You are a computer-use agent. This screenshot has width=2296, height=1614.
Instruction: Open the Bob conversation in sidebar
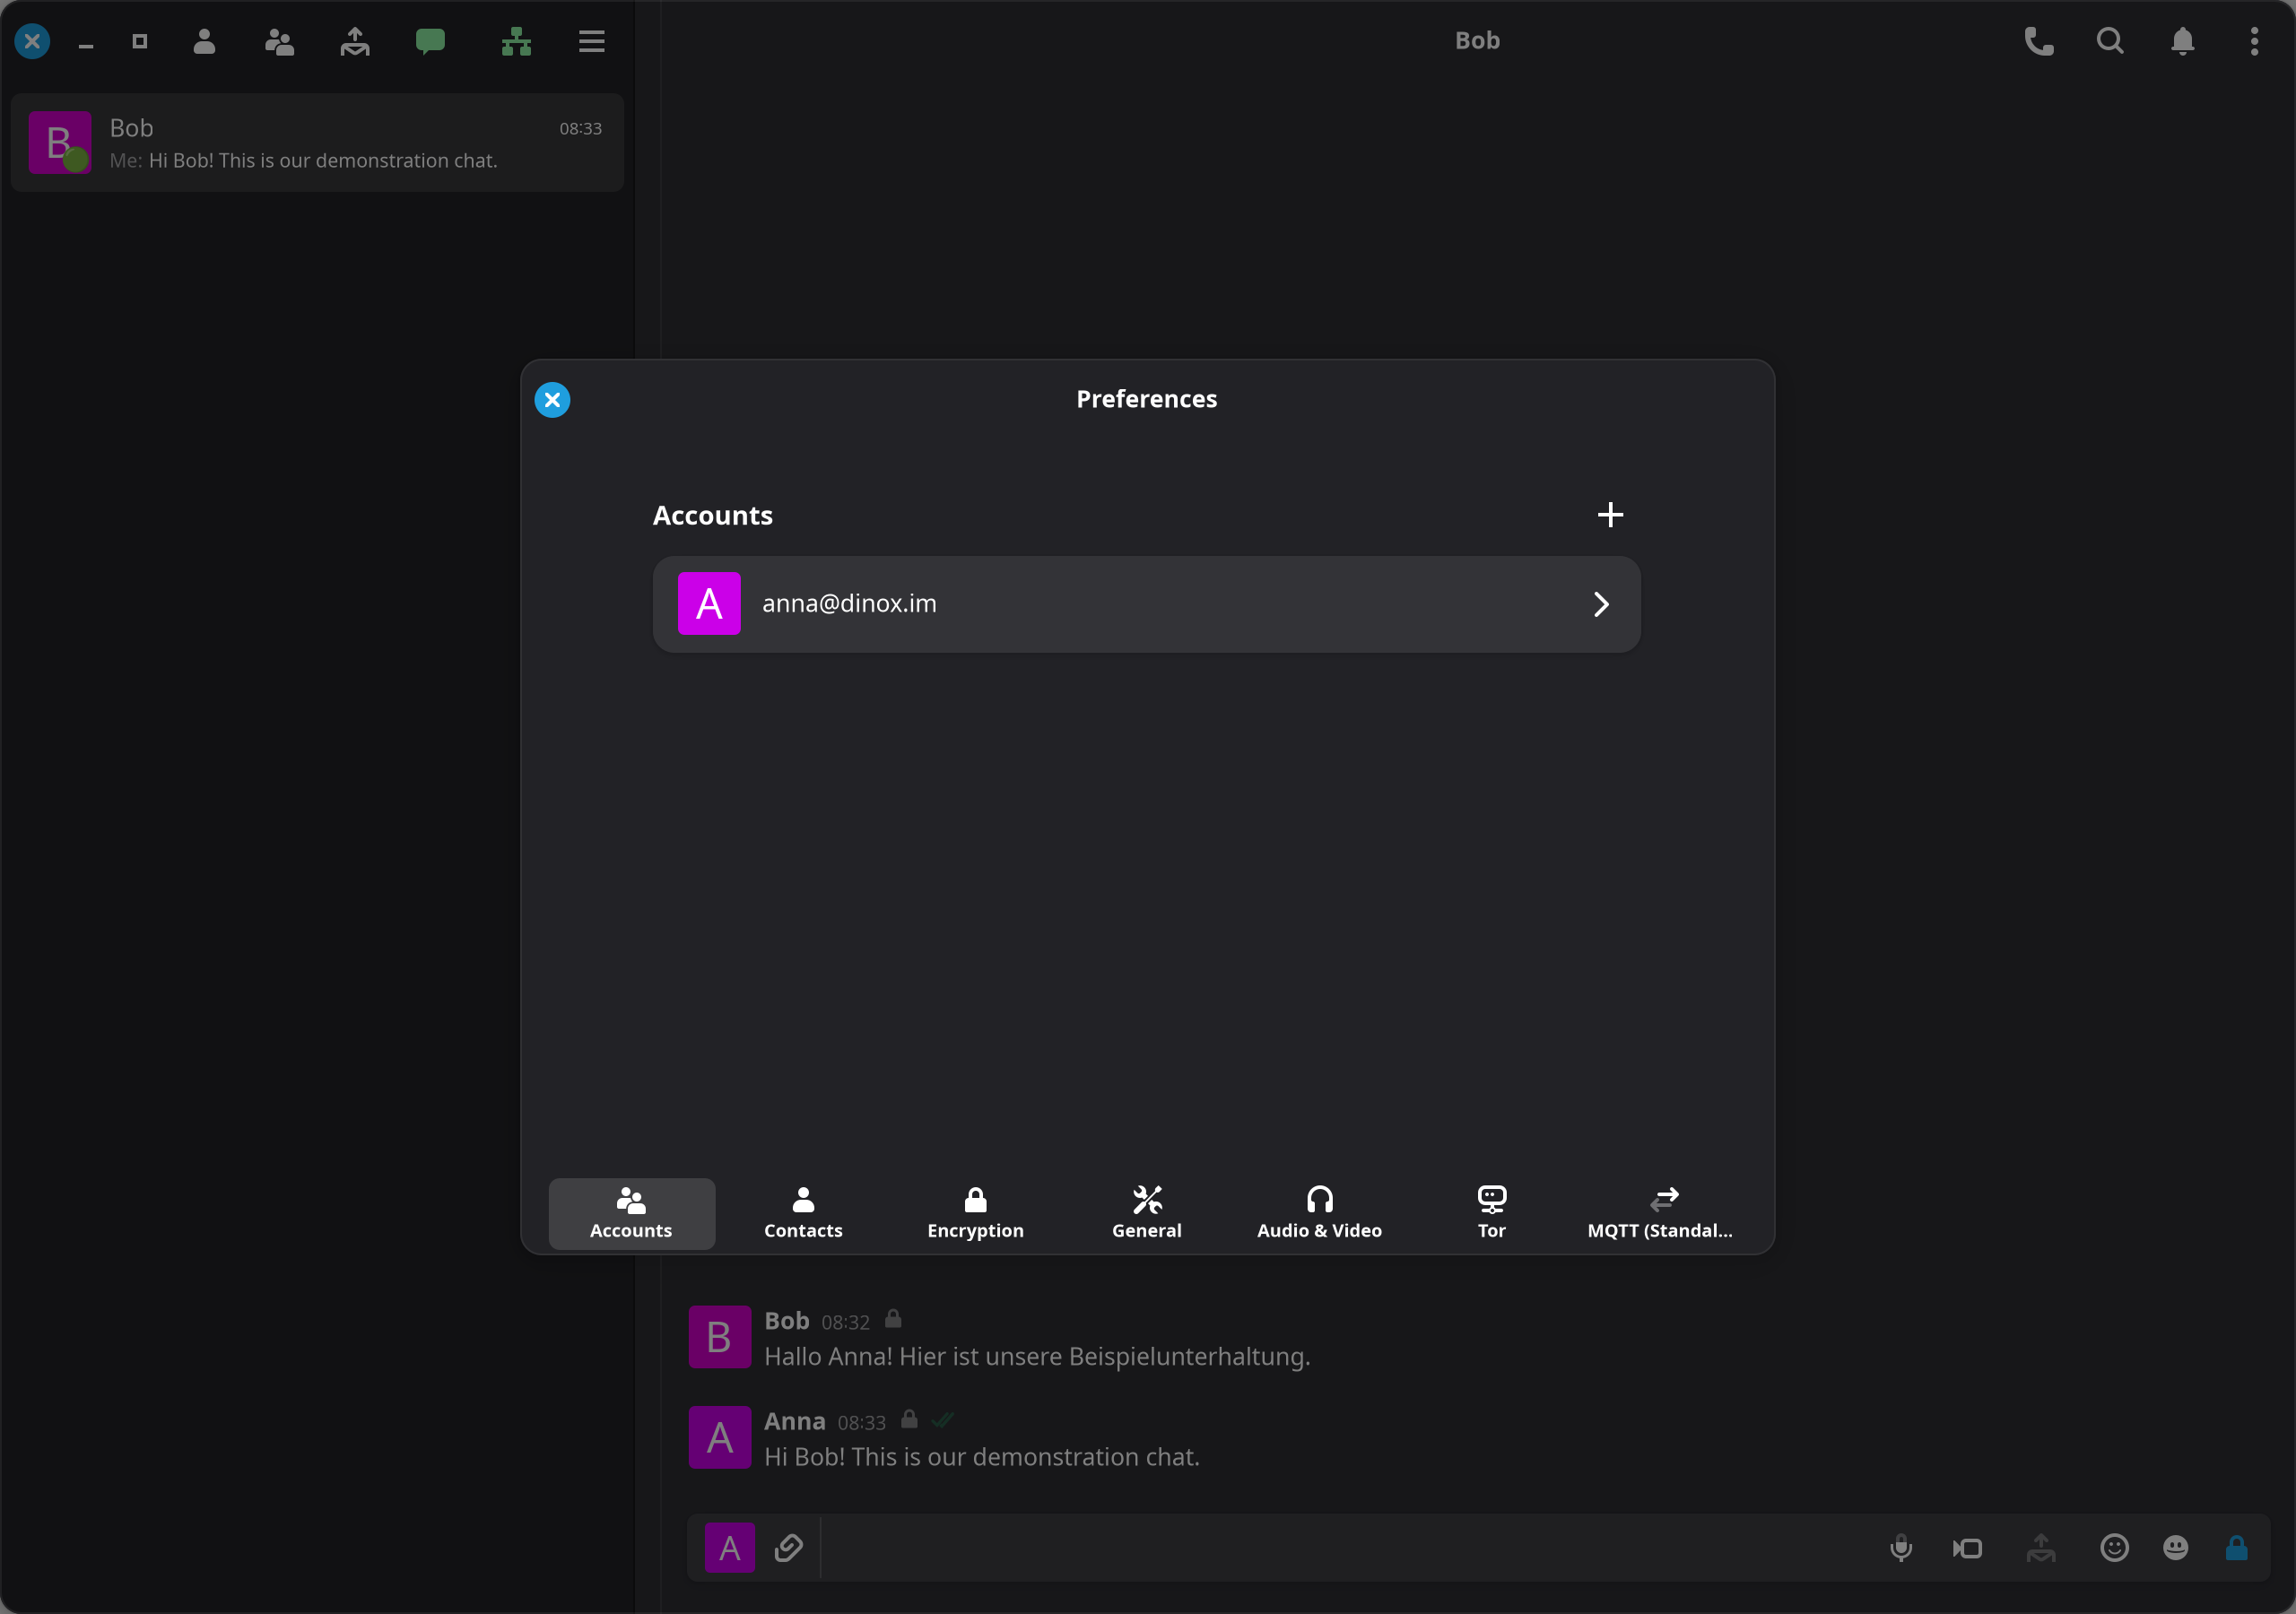tap(317, 143)
